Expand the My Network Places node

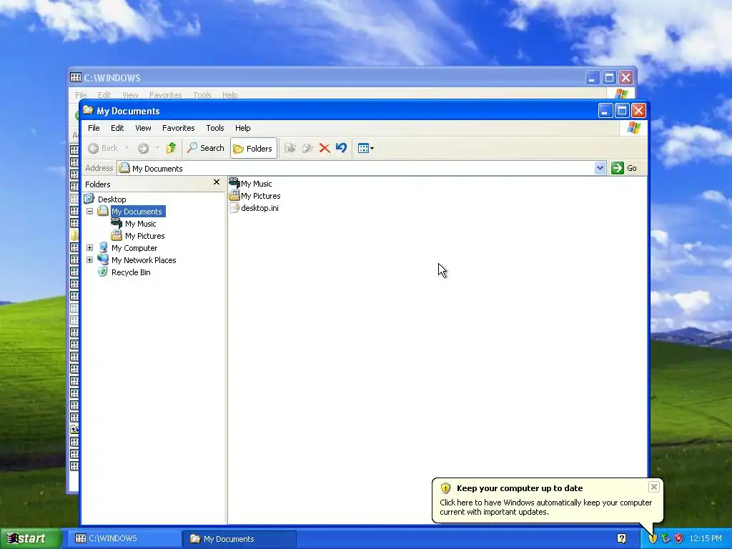(x=89, y=260)
